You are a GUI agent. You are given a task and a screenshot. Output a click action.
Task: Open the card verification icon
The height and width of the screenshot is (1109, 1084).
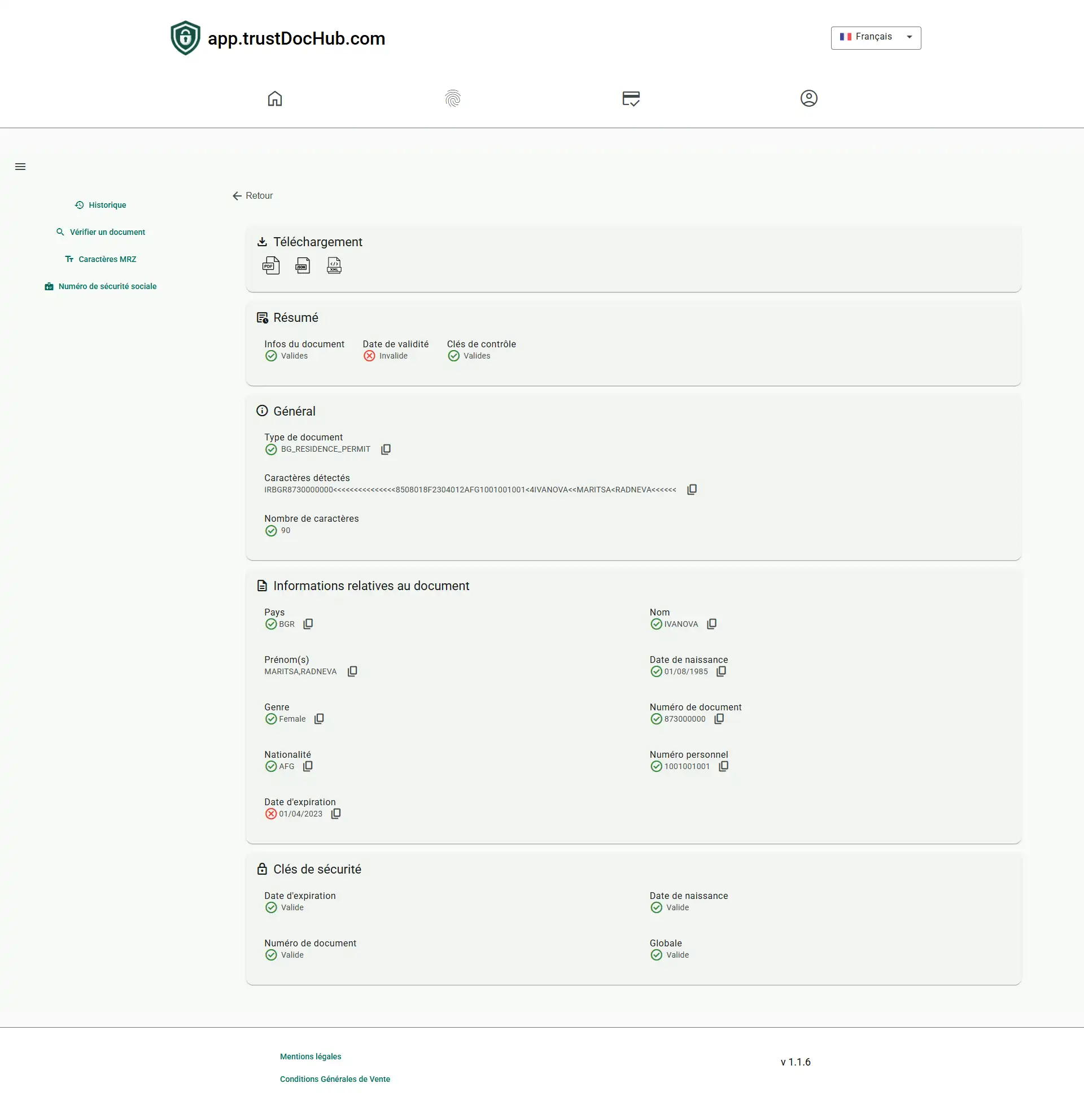[x=631, y=98]
